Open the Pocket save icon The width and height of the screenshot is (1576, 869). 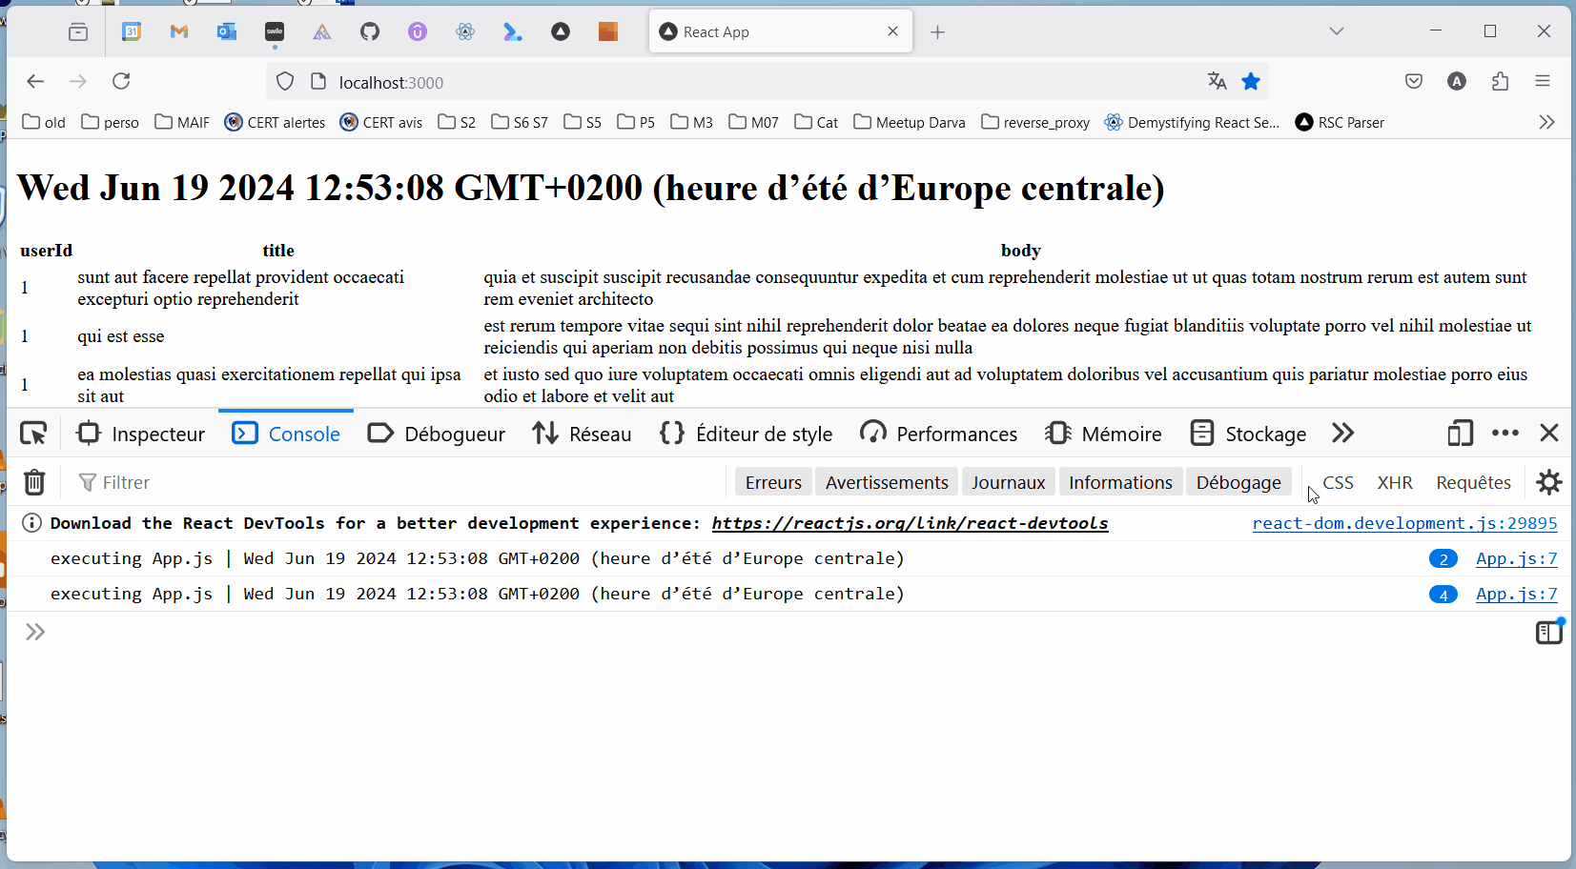point(1414,82)
